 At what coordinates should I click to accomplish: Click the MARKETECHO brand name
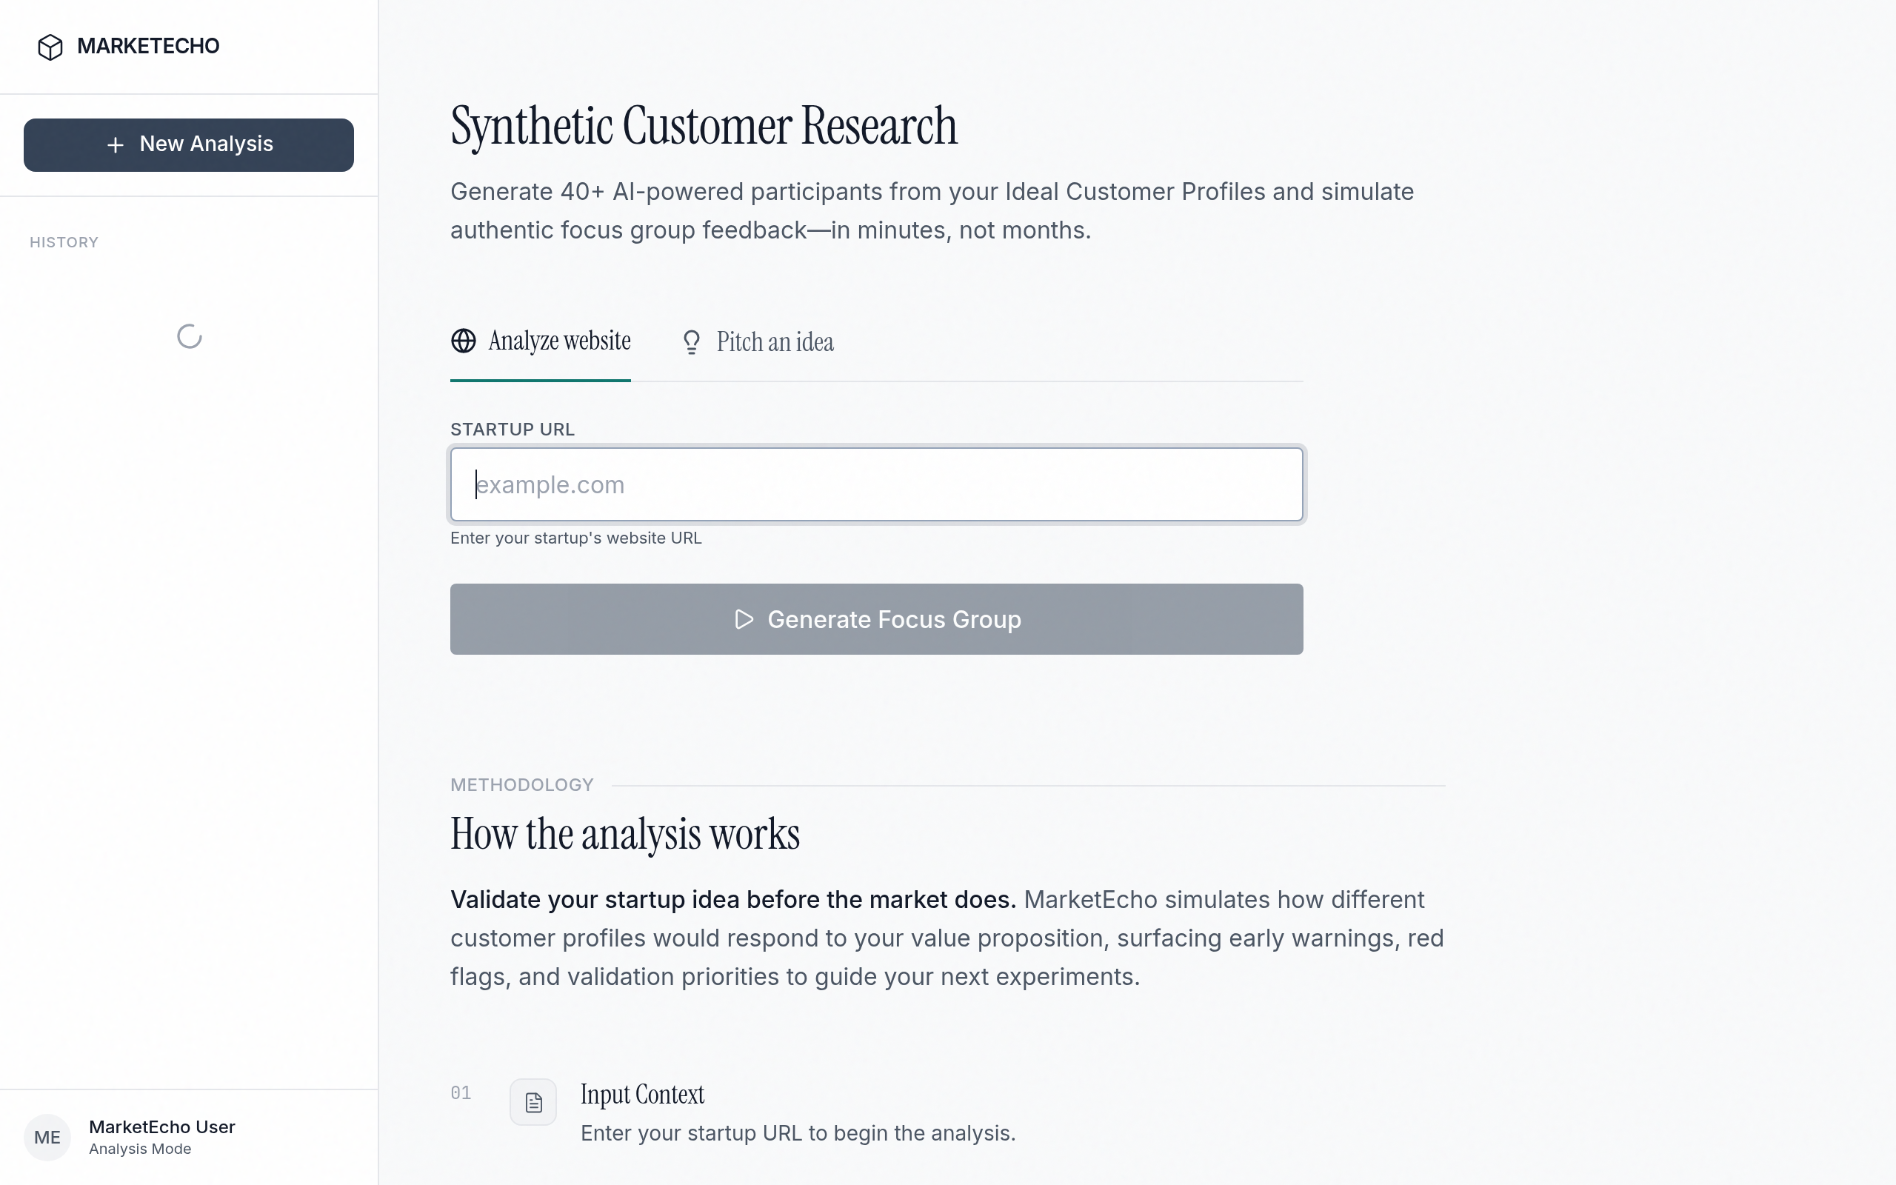coord(148,46)
